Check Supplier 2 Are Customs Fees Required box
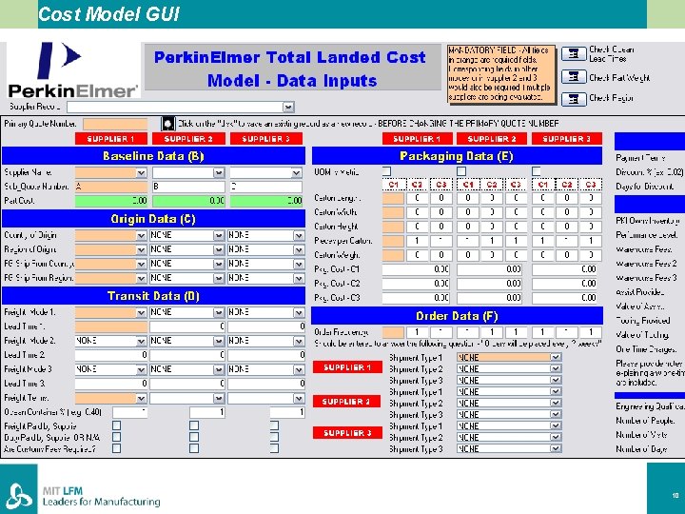 (194, 448)
